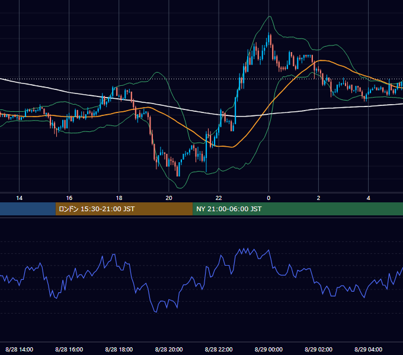The width and height of the screenshot is (403, 355).
Task: Click the 18 hour axis label
Action: click(x=119, y=198)
